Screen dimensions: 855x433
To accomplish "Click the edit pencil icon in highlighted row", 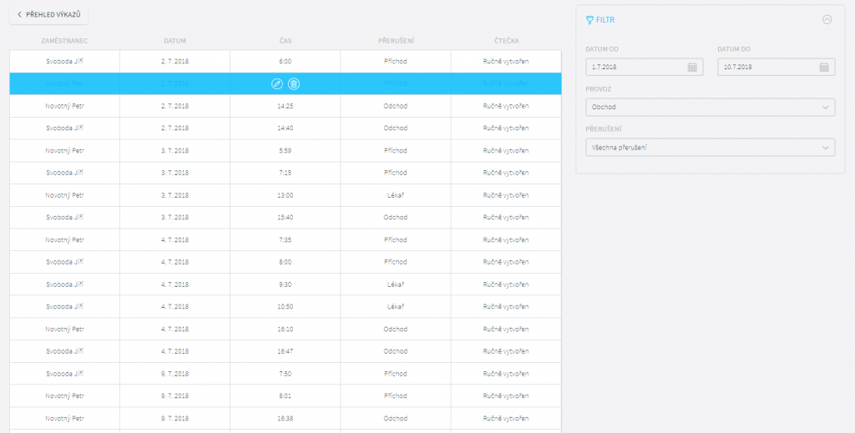I will click(x=277, y=84).
